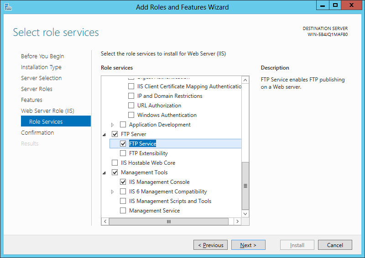Uncheck the FTP Service checkbox
365x258 pixels.
pyautogui.click(x=123, y=144)
